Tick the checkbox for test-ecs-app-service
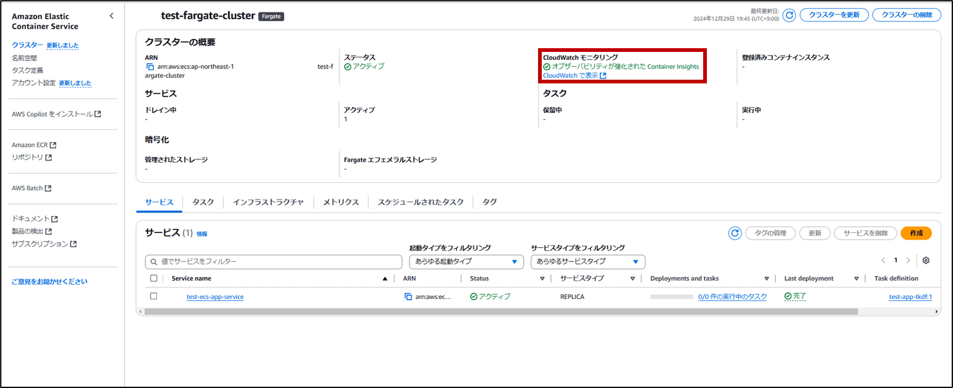 pos(153,296)
